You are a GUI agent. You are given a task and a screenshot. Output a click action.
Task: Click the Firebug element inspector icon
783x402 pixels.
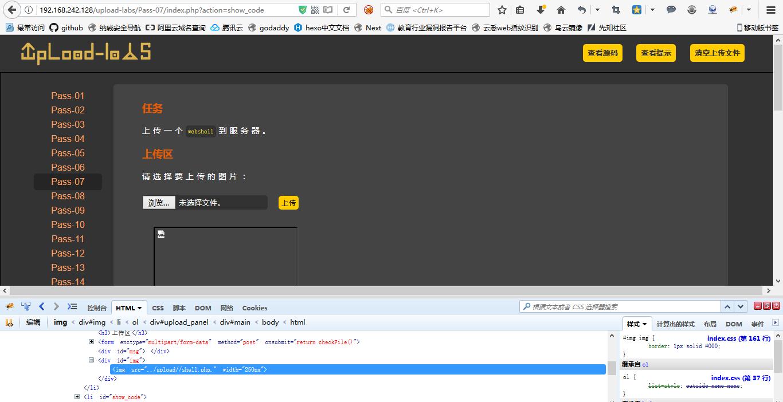[x=26, y=306]
